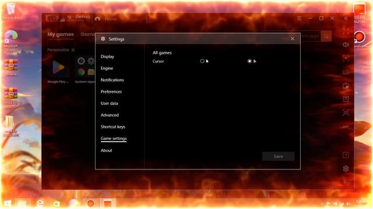Open the Microsoft Store taskbar icon
This screenshot has width=373, height=209.
tap(57, 203)
